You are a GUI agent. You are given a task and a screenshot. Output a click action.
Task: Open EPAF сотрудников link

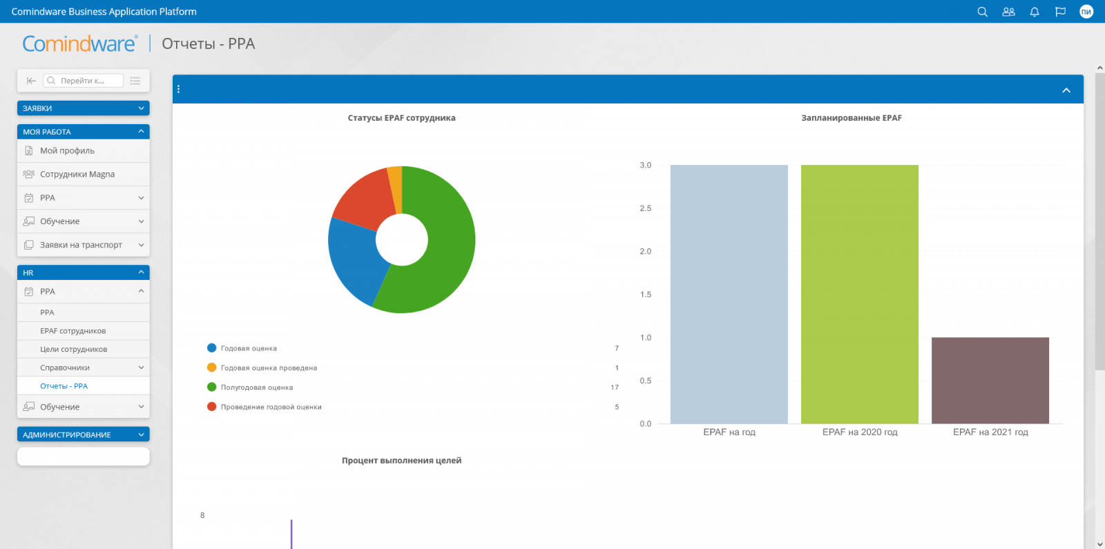point(73,331)
